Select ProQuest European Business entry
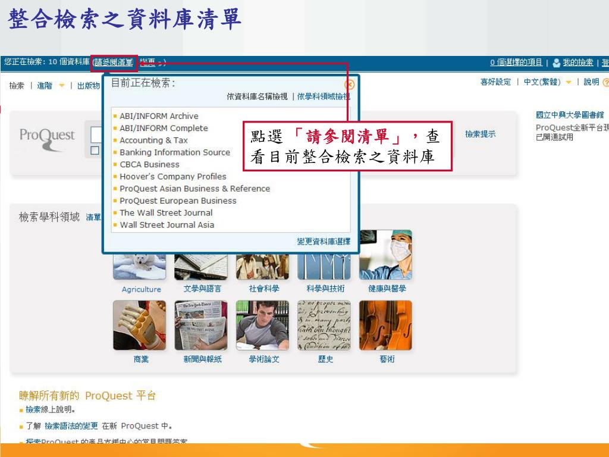This screenshot has width=609, height=457. [178, 201]
